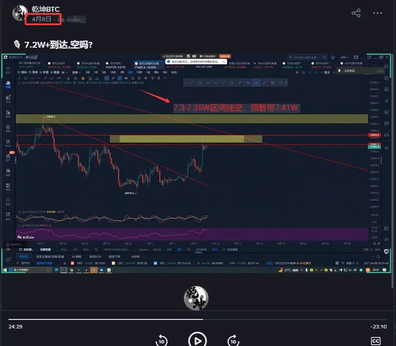396x346 pixels.
Task: Select the brush tool in floating drawing toolbar
Action: tap(264, 82)
